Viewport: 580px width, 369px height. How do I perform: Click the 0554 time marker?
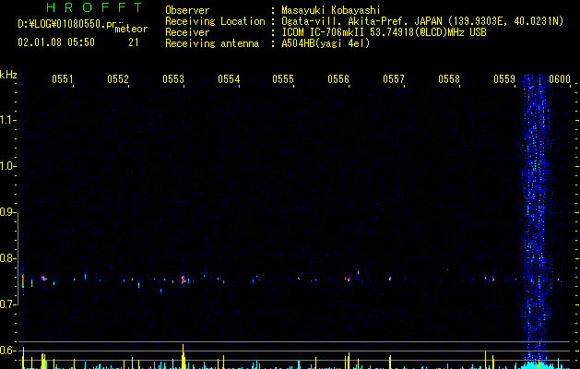tap(229, 79)
